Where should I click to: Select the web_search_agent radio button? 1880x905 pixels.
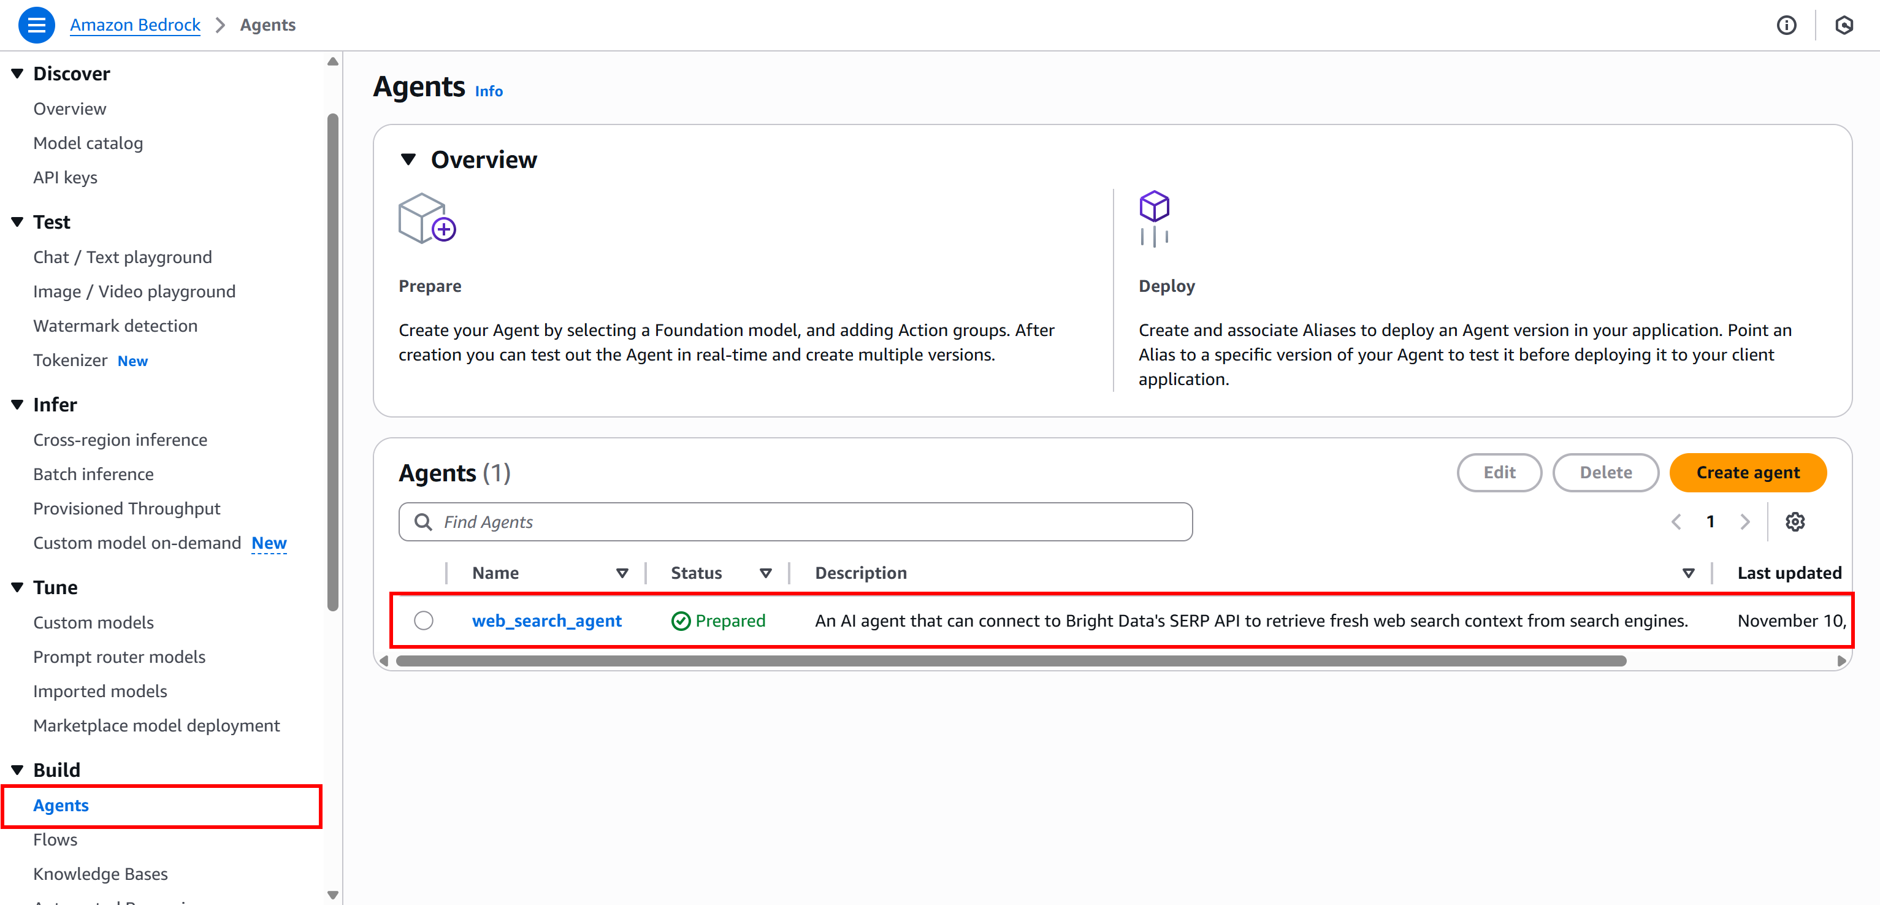[x=424, y=621]
